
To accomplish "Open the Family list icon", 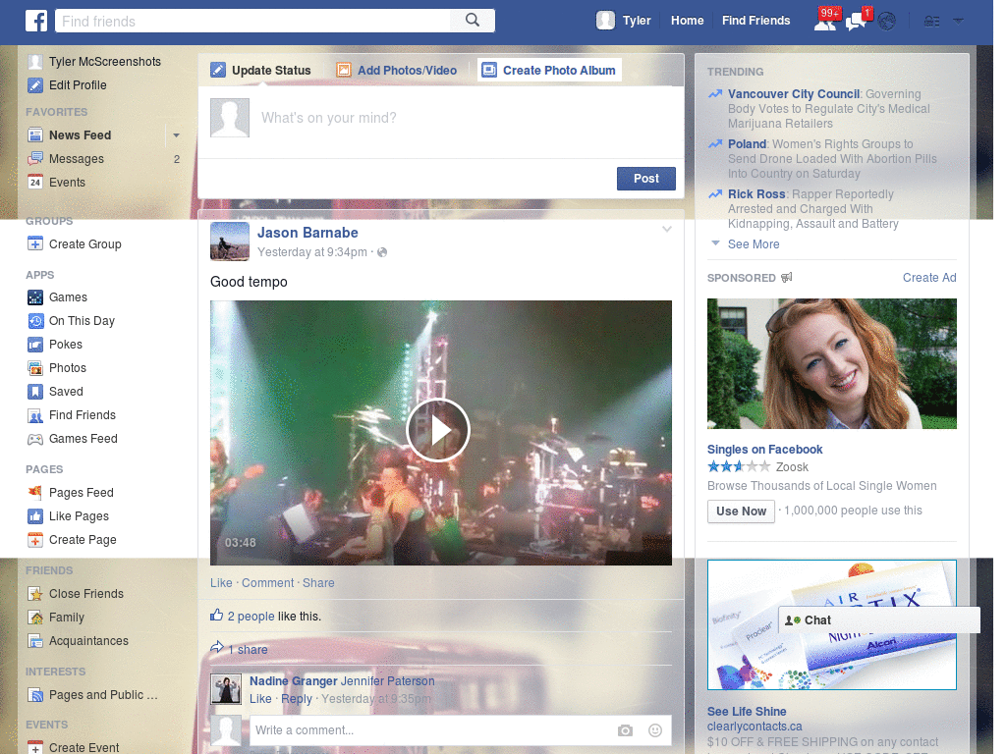I will coord(35,618).
